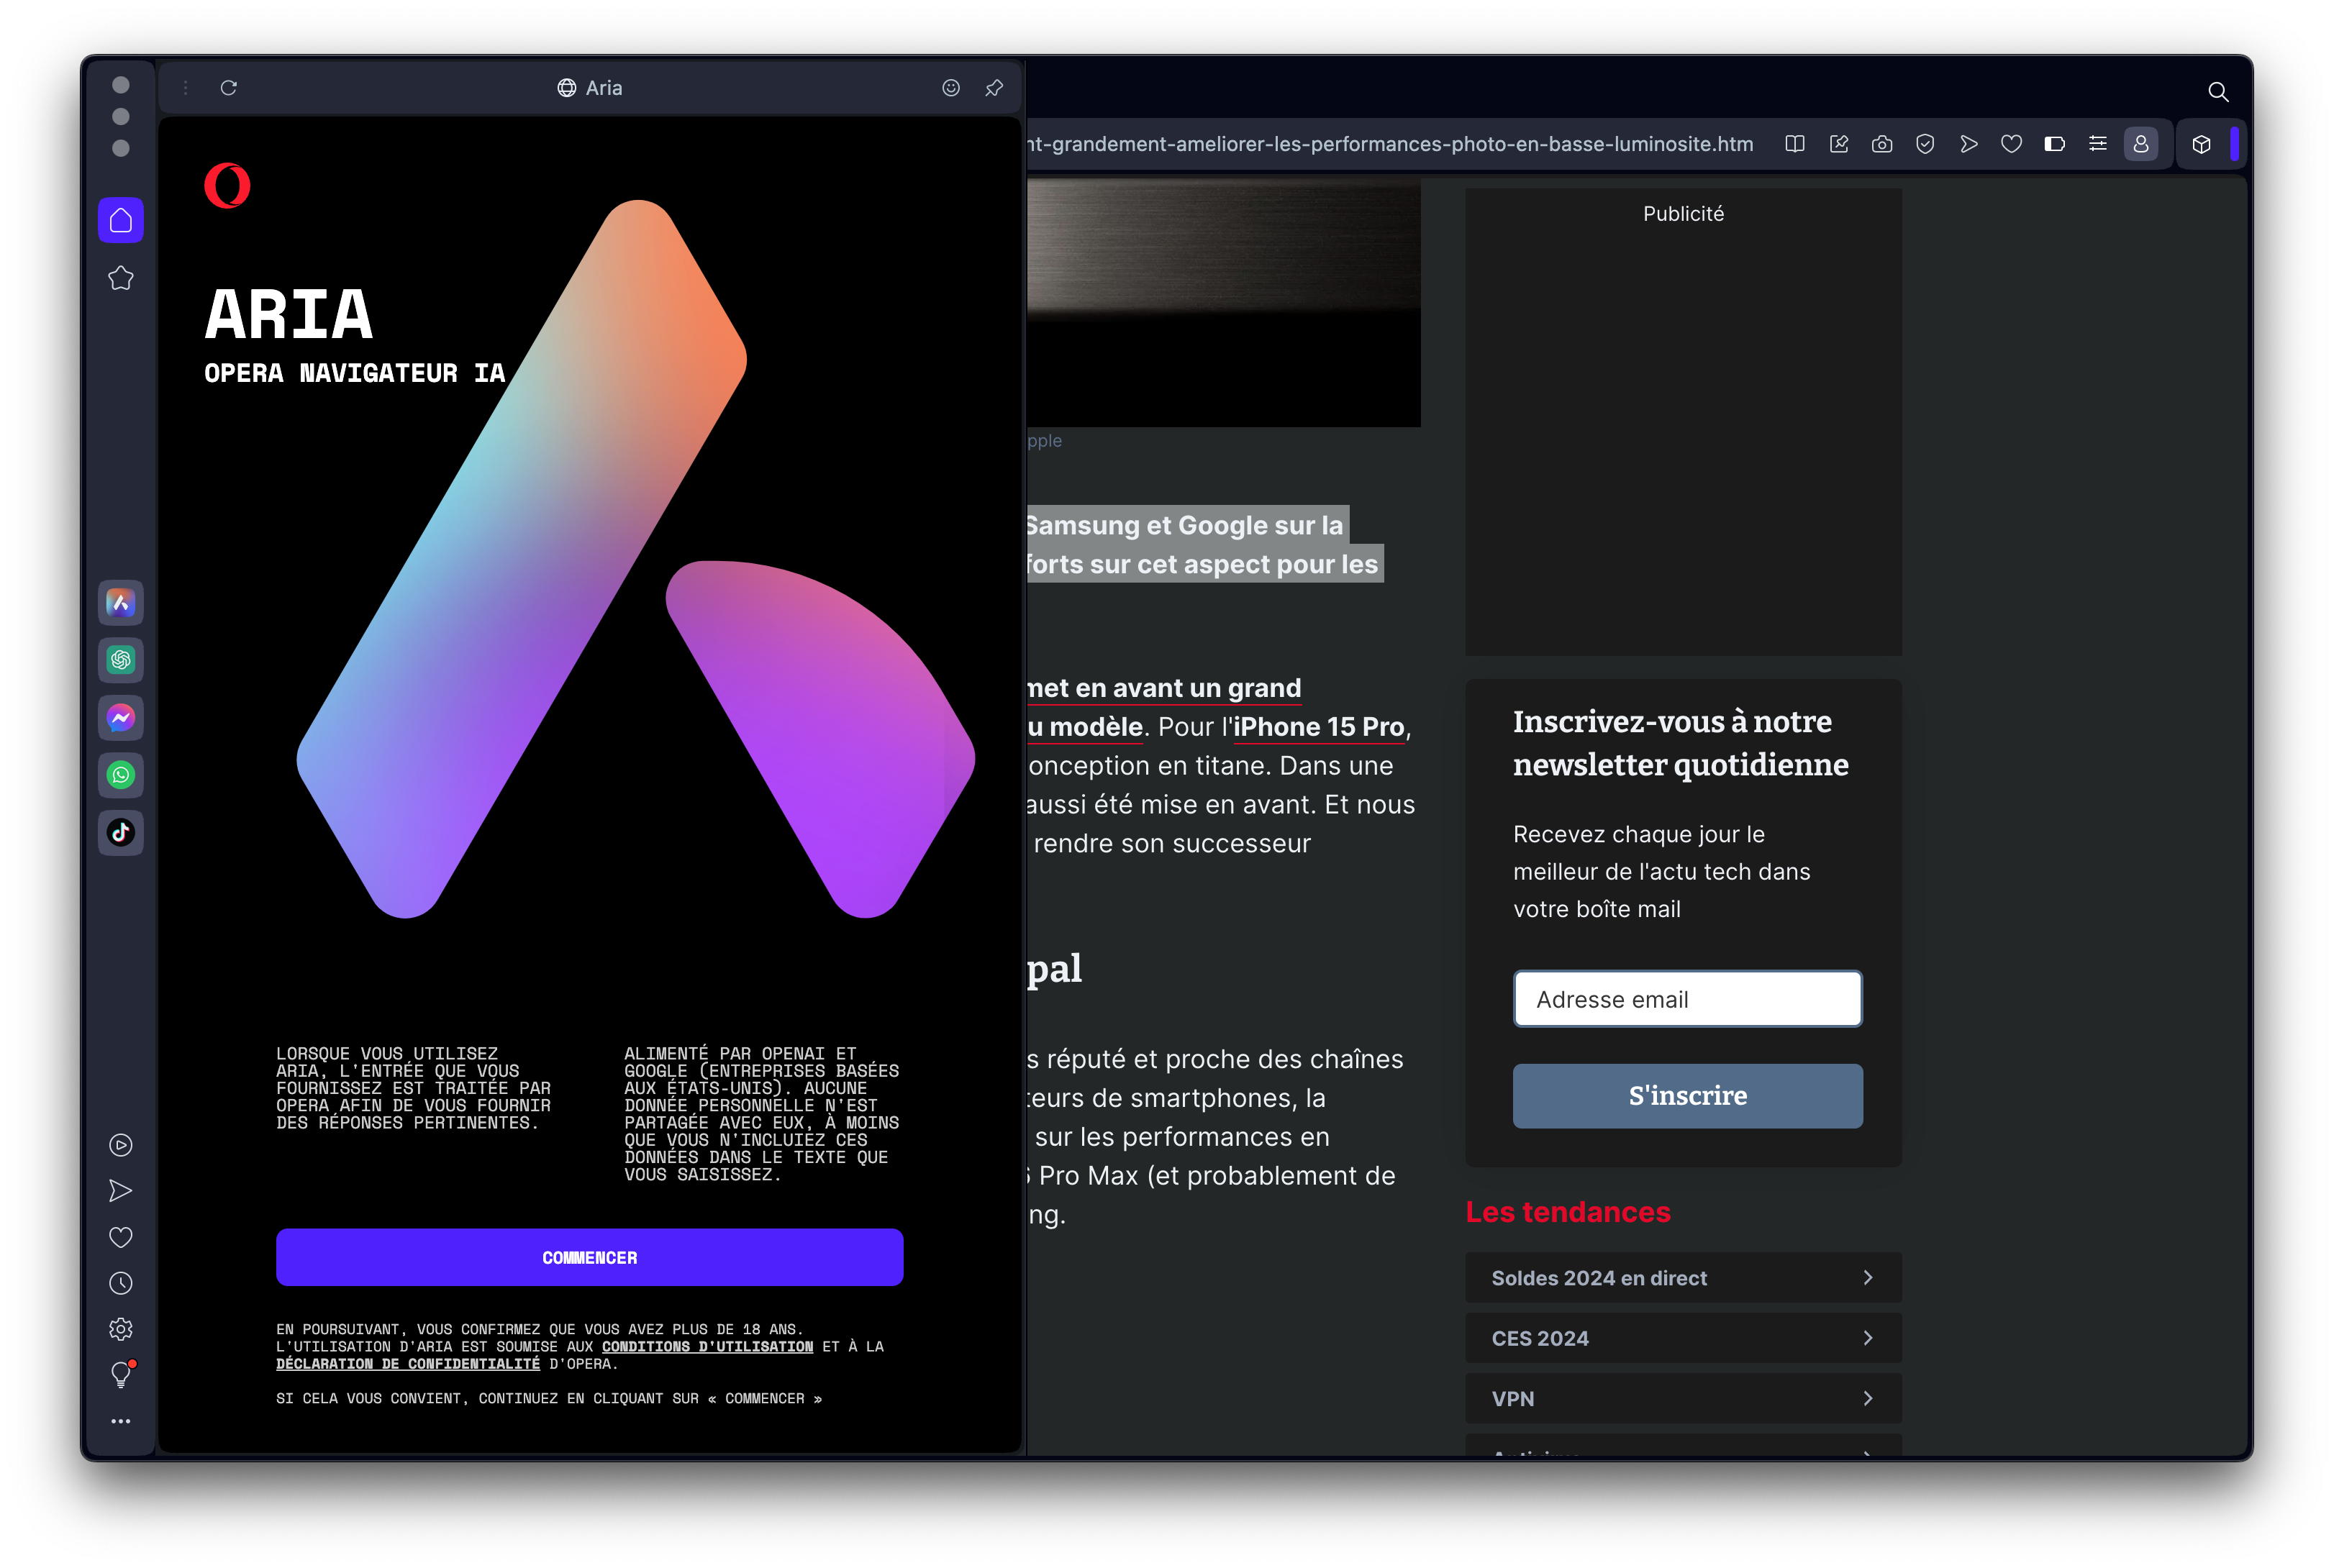Viewport: 2334px width, 1568px height.
Task: Click the "Les tendances" heading
Action: (1568, 1212)
